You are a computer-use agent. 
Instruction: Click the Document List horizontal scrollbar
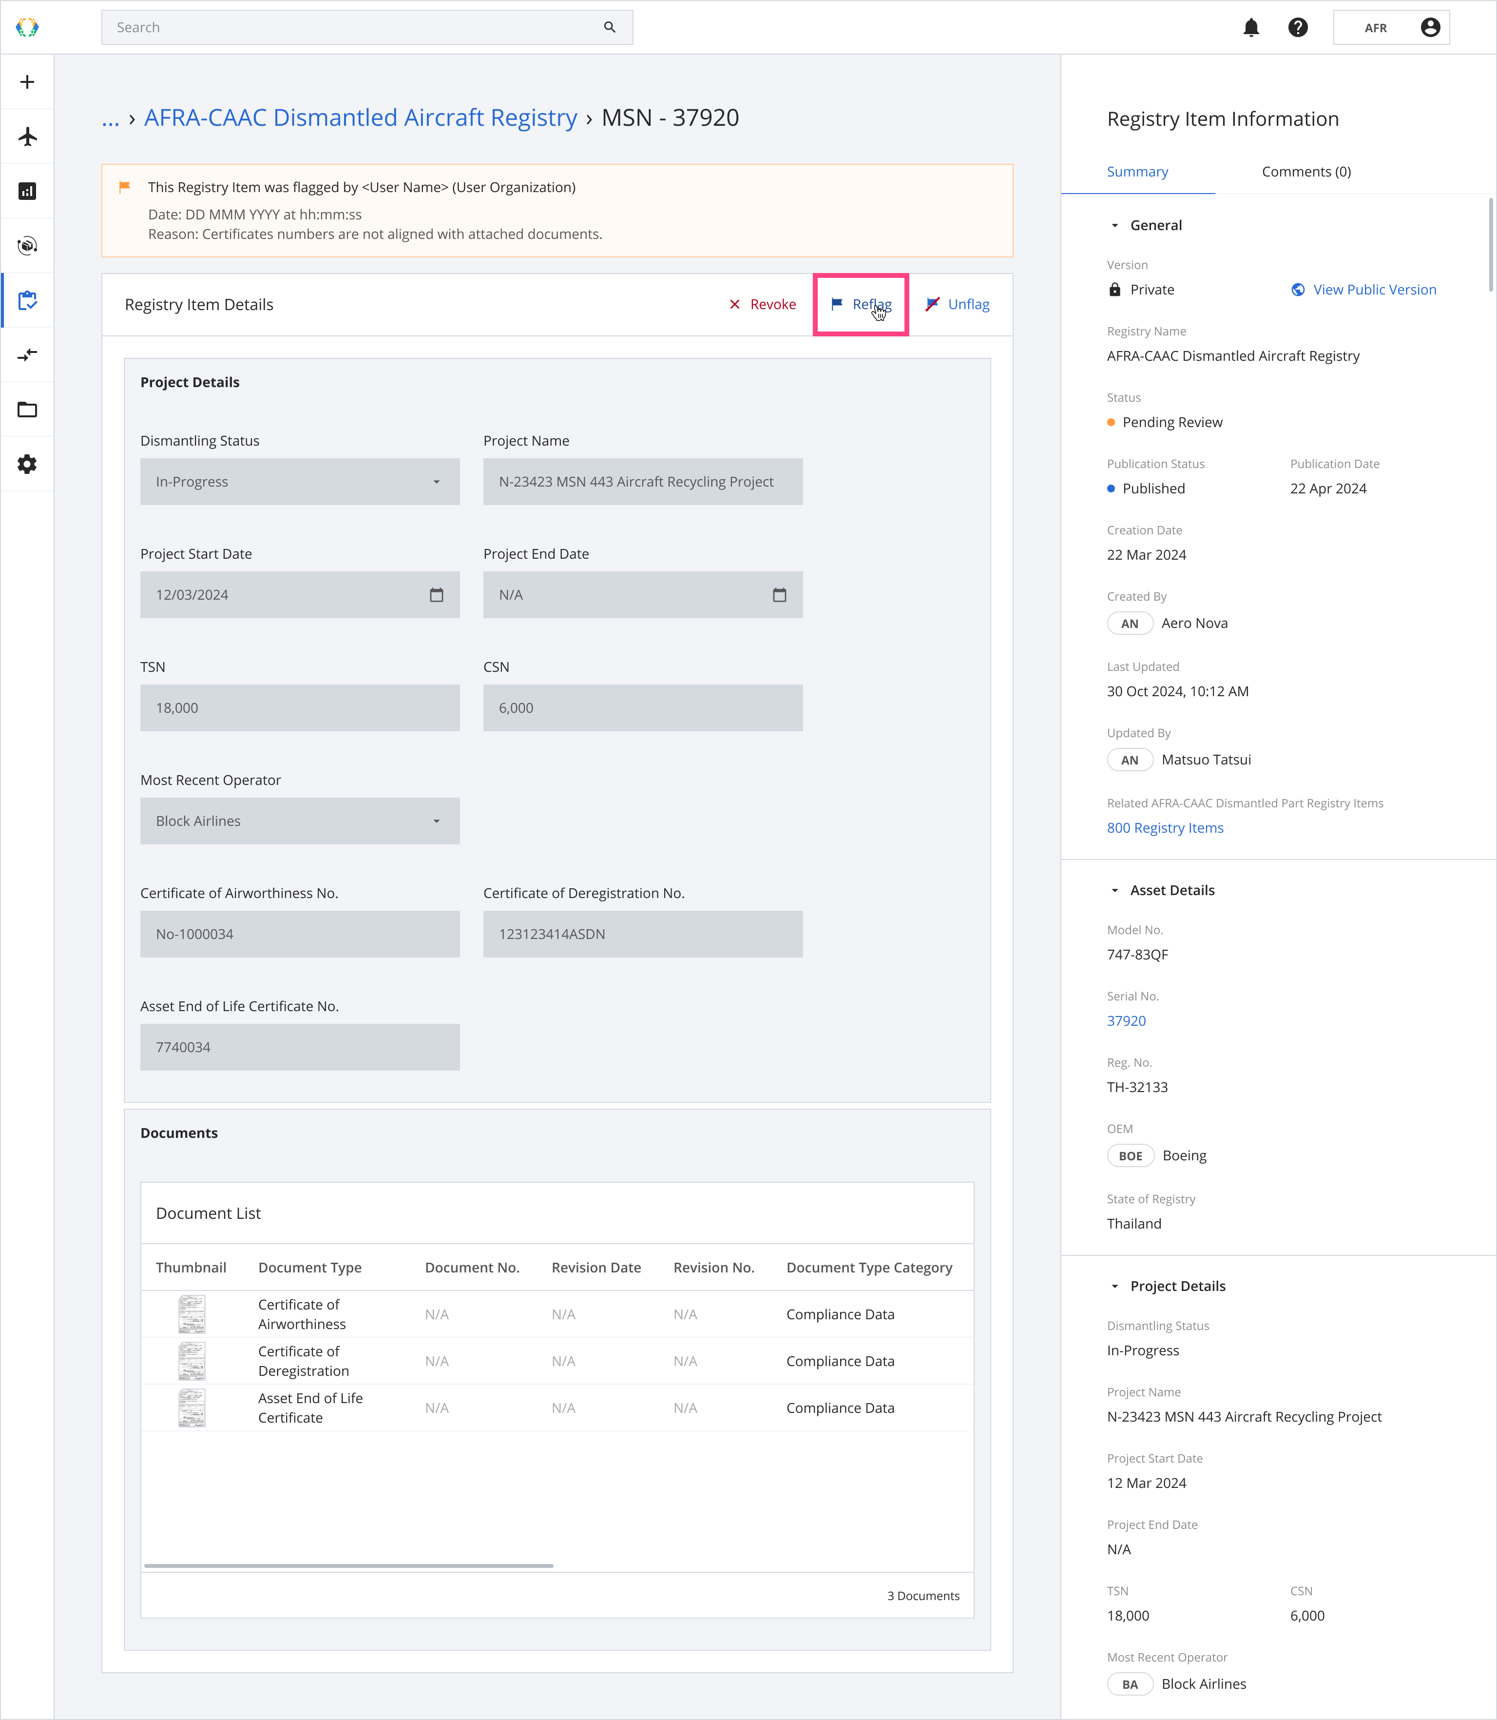point(348,1565)
